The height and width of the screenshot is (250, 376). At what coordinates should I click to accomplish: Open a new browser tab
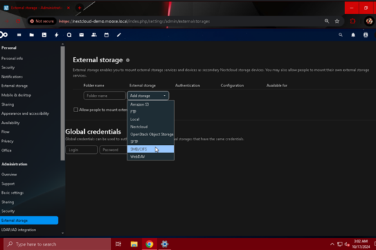click(79, 8)
